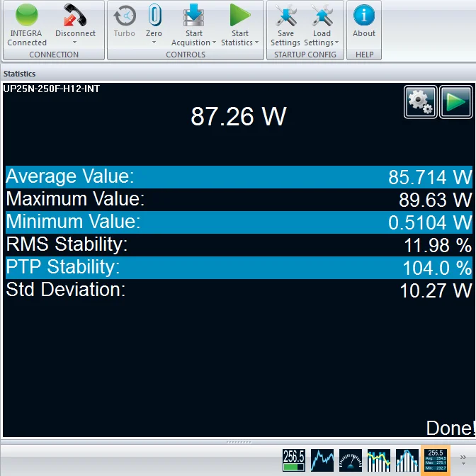Click the Start Acquisition download icon
476x476 pixels.
click(x=193, y=16)
